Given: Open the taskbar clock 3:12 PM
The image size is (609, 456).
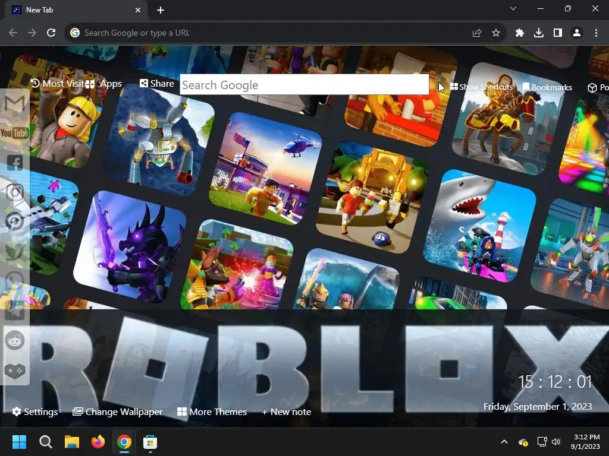Looking at the screenshot, I should (x=585, y=442).
